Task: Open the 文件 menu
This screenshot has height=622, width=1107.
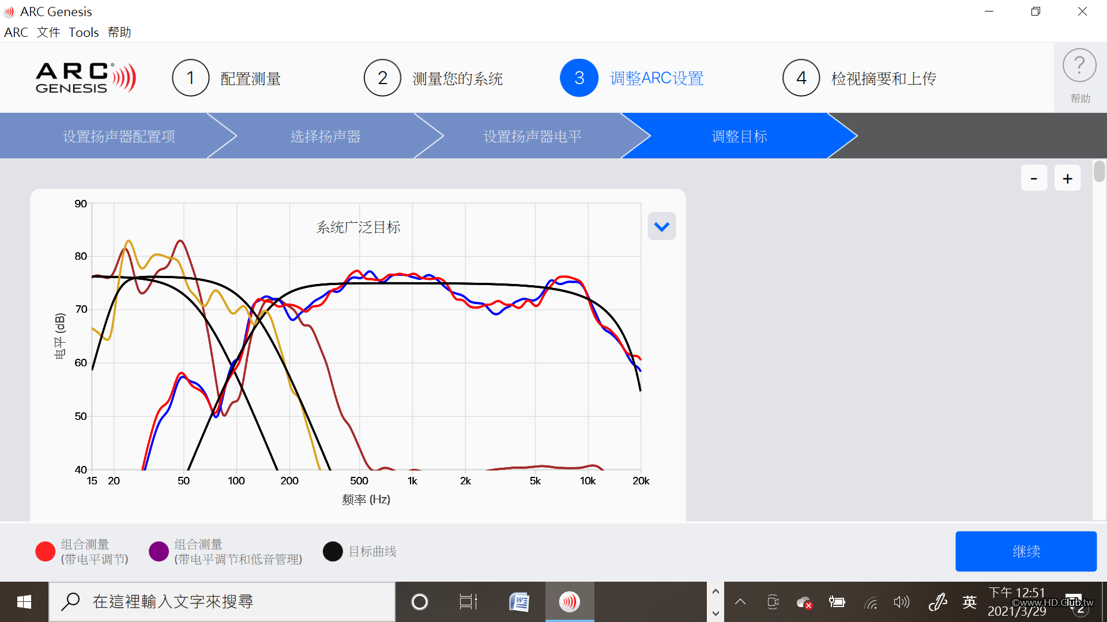Action: tap(48, 32)
